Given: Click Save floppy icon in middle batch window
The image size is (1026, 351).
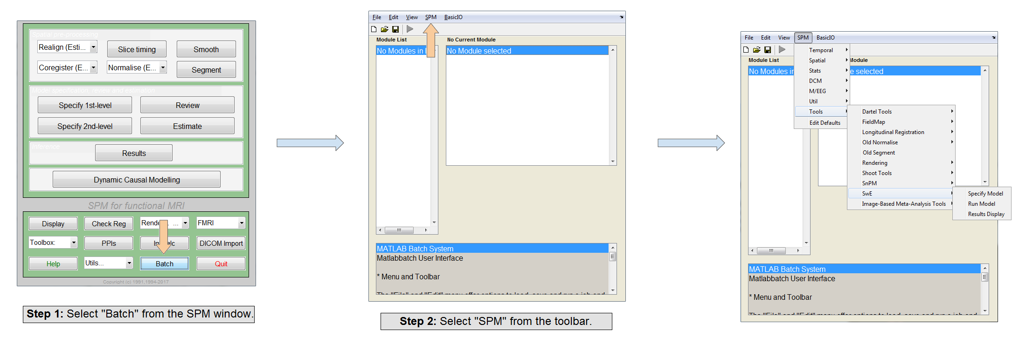Looking at the screenshot, I should 395,29.
